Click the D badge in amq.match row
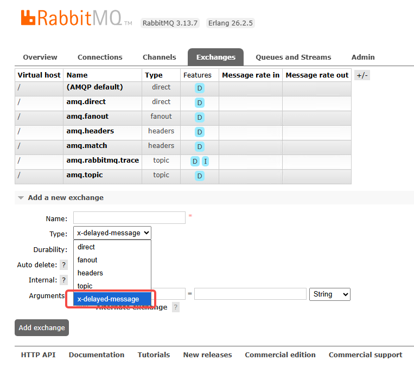The image size is (414, 367). pyautogui.click(x=199, y=147)
